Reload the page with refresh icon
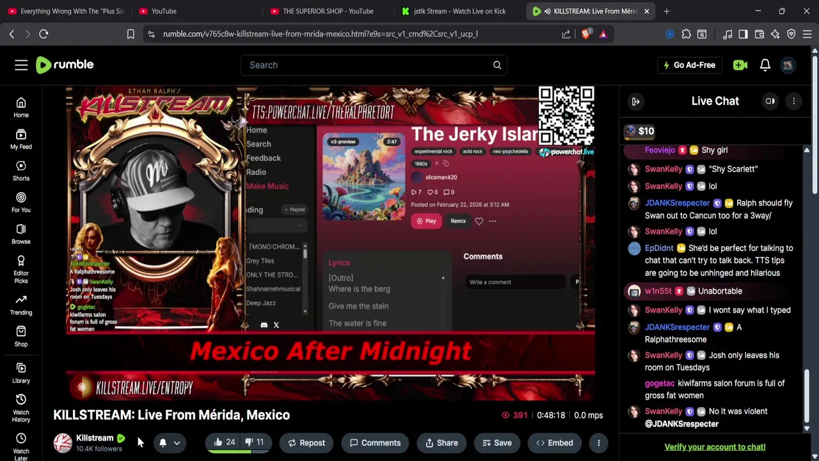The height and width of the screenshot is (461, 819). click(x=44, y=34)
